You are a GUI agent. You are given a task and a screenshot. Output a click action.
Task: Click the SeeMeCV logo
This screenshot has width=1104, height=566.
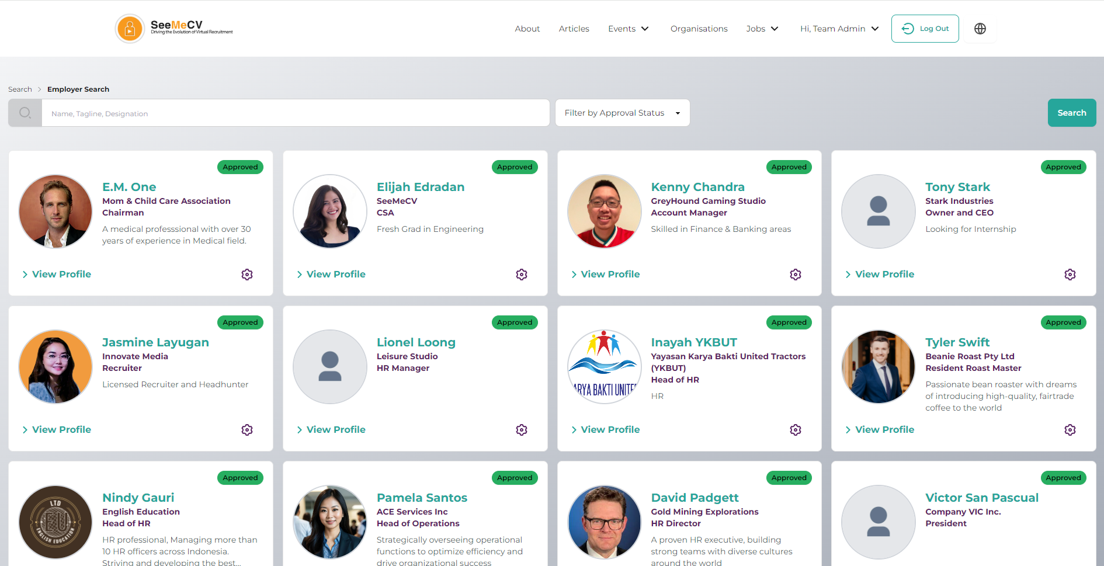tap(174, 29)
